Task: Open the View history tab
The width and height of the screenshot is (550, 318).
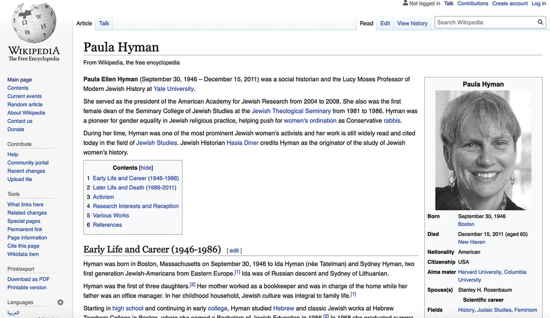Action: click(412, 23)
